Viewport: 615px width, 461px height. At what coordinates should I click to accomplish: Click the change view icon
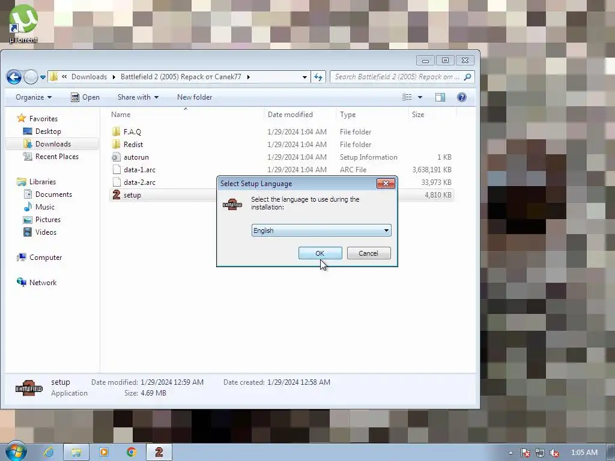(x=407, y=97)
